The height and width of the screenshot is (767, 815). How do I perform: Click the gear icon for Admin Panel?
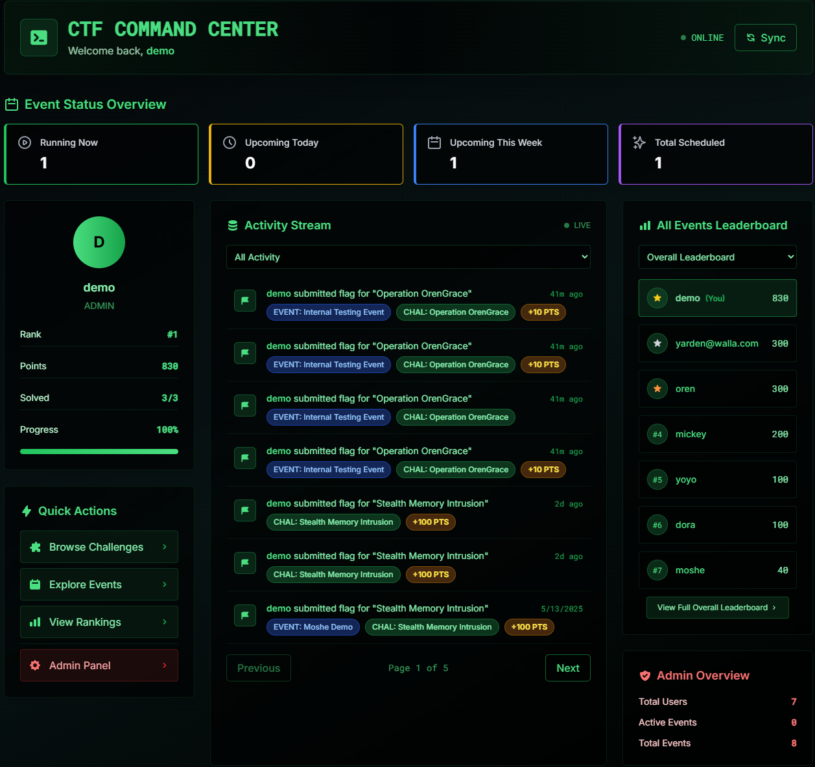pyautogui.click(x=35, y=665)
